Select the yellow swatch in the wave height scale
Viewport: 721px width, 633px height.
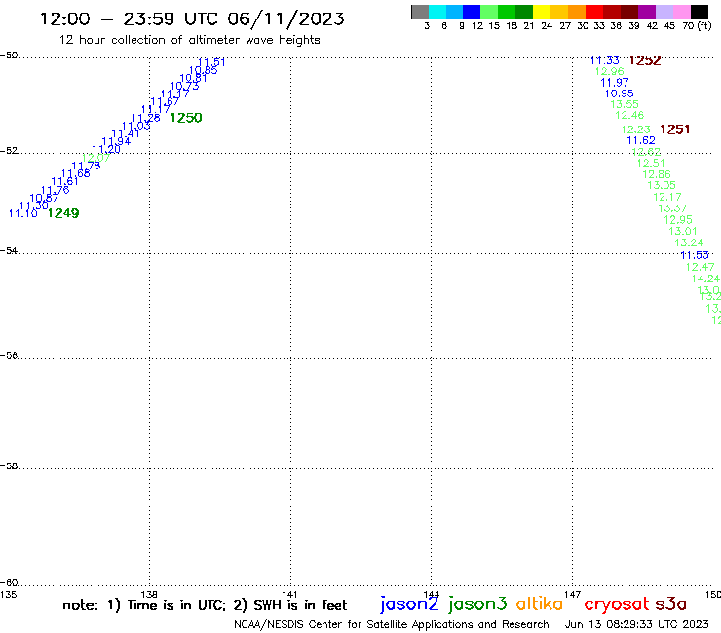[x=541, y=12]
